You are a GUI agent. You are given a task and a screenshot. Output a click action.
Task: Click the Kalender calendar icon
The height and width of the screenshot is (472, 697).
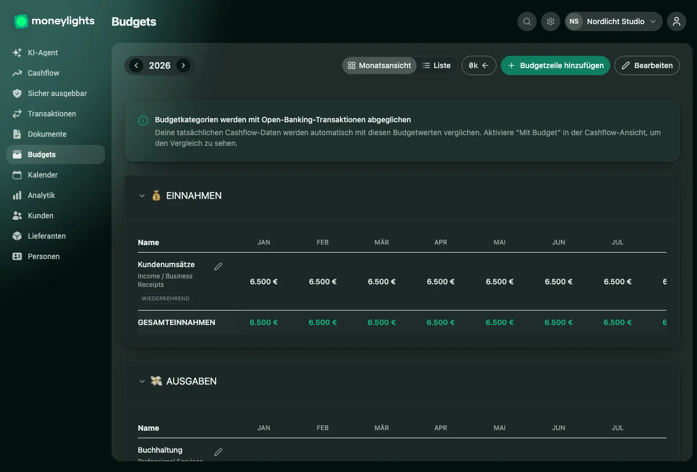[17, 175]
